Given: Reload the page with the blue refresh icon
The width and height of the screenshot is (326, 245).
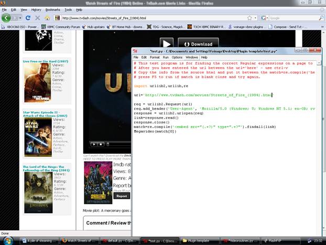Looking at the screenshot, I should pos(28,18).
